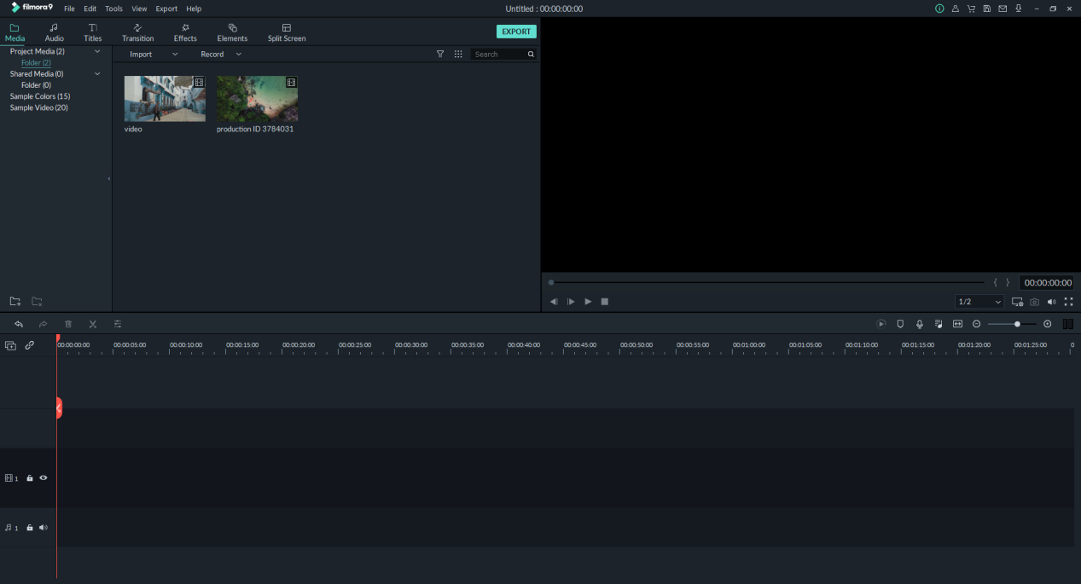The height and width of the screenshot is (584, 1081).
Task: Collapse the Project Media section with its chevron
Action: pyautogui.click(x=98, y=51)
